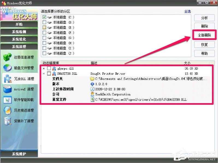Click the 帮助 button
This screenshot has width=218, height=163.
coord(204,53)
